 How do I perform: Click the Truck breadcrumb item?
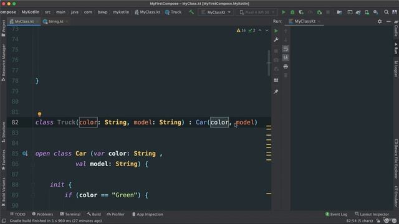point(173,12)
